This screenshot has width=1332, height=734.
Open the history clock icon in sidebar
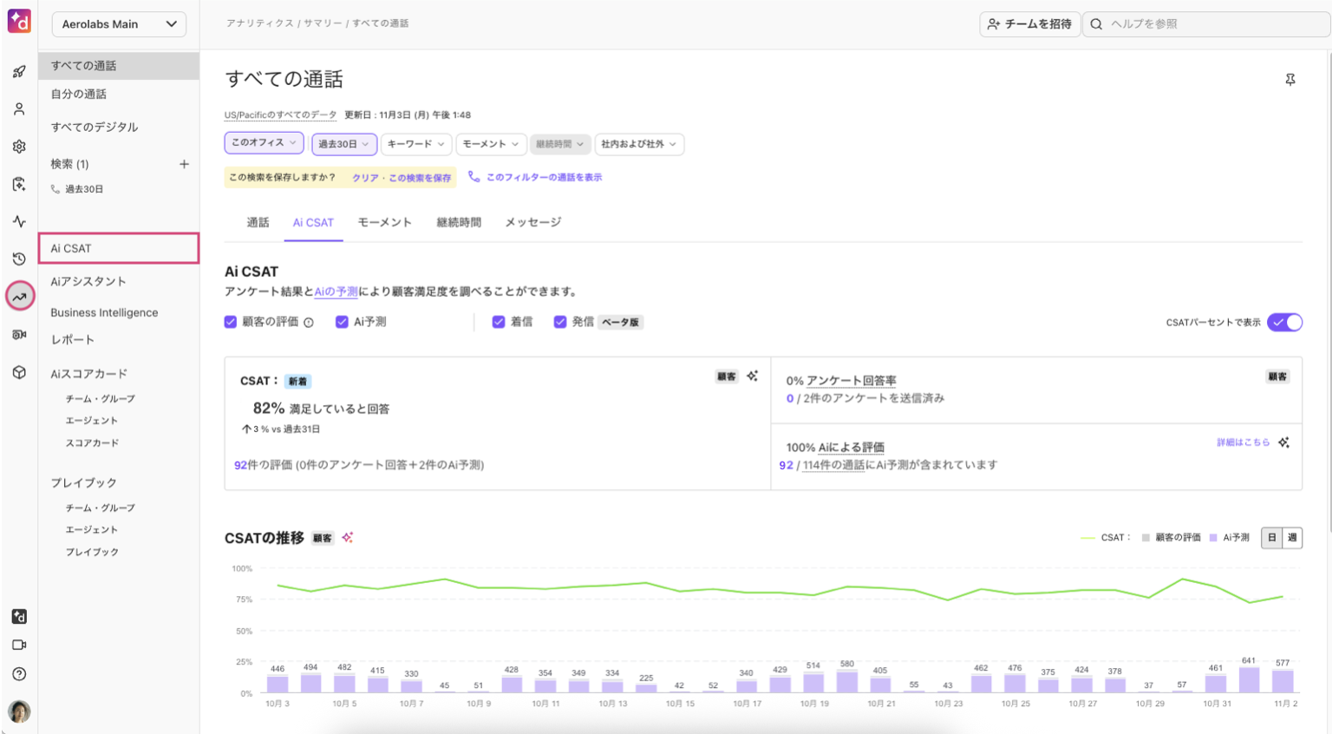point(19,259)
